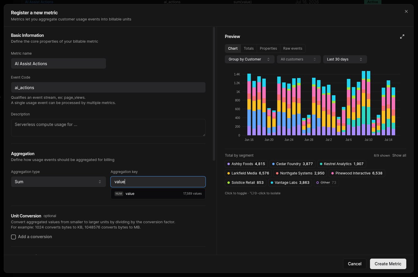Click into the Aggregation key input
This screenshot has width=418, height=277.
(158, 182)
